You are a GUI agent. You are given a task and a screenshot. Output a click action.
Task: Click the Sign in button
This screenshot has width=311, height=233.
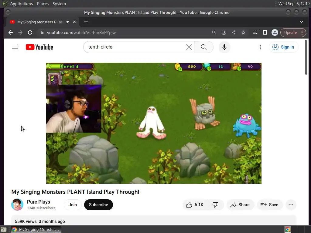point(284,47)
